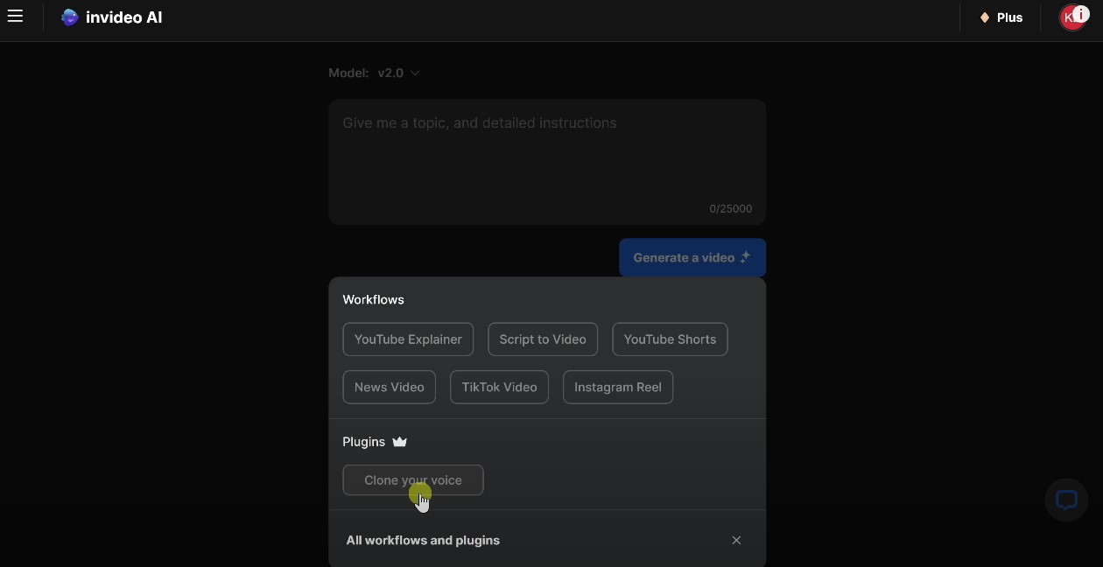
Task: Click the 0/25000 character counter
Action: [731, 208]
